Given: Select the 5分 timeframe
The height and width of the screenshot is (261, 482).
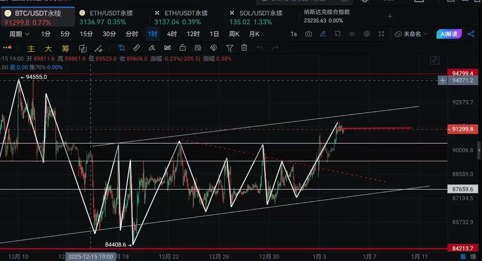Looking at the screenshot, I should [x=65, y=34].
